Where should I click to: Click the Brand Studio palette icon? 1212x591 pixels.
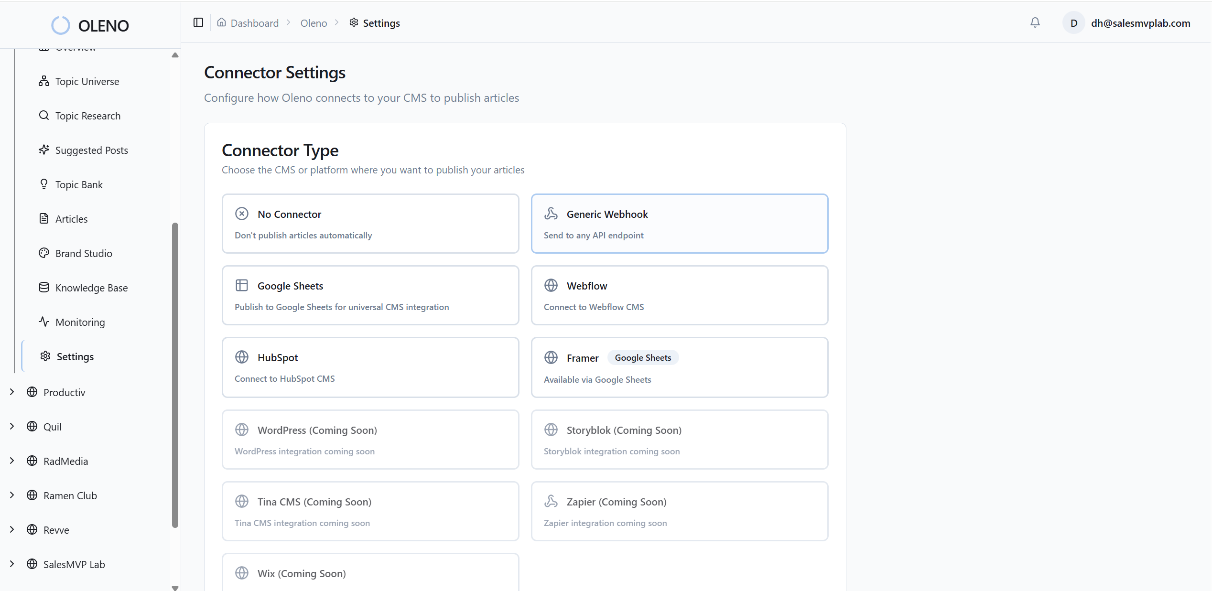[x=44, y=253]
